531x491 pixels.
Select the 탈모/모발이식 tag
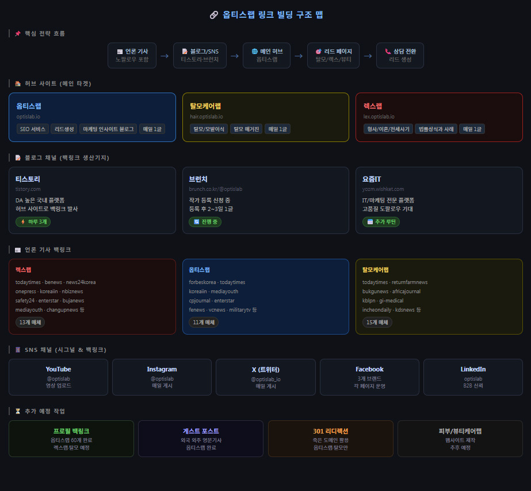coord(209,129)
